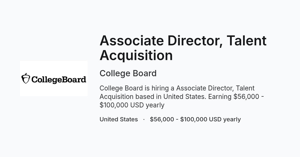Open the Associate Director job title heading

click(x=183, y=48)
